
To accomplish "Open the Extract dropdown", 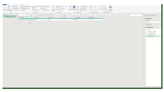I will (x=62, y=8).
